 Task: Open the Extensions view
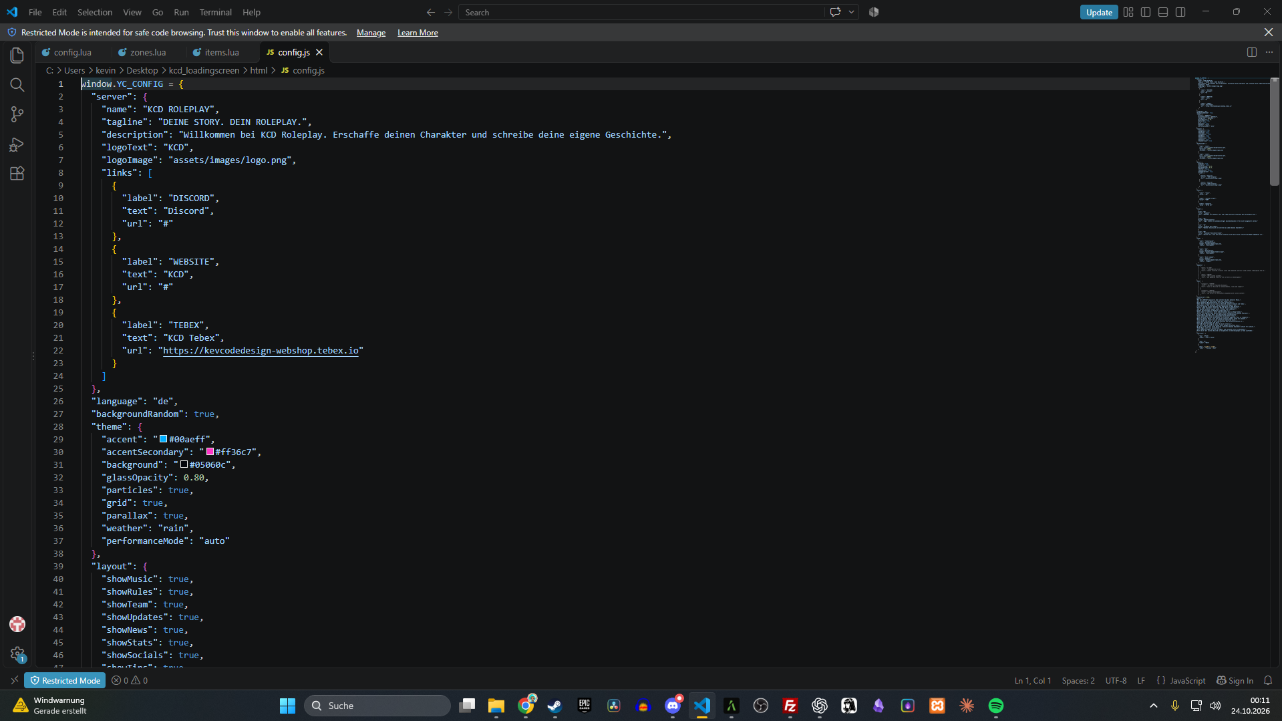point(17,174)
